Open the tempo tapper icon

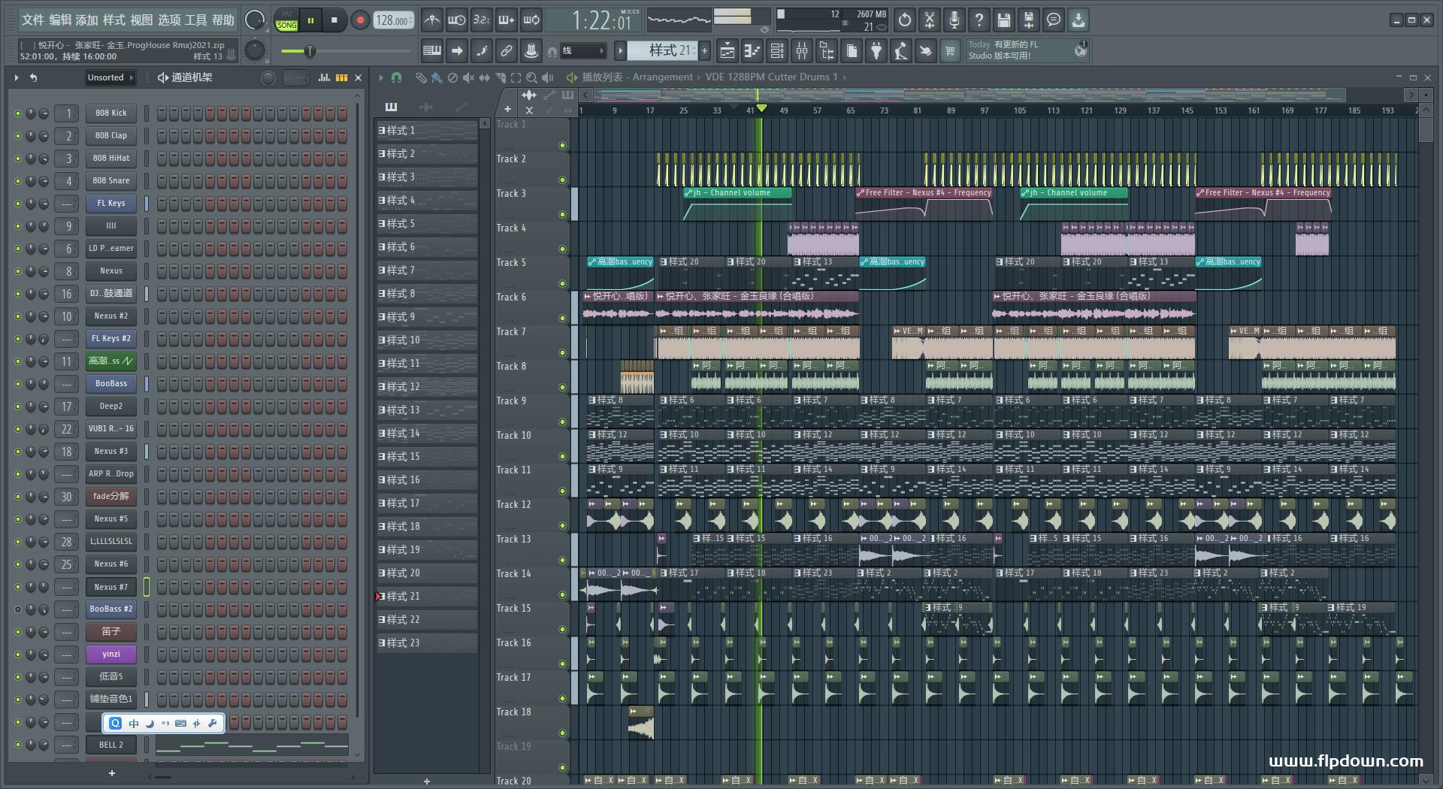pos(901,51)
